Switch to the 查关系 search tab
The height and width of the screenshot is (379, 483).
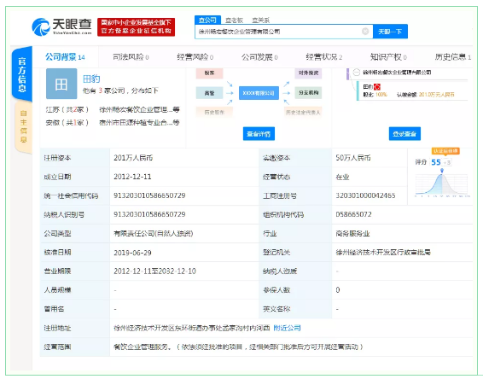pos(260,20)
